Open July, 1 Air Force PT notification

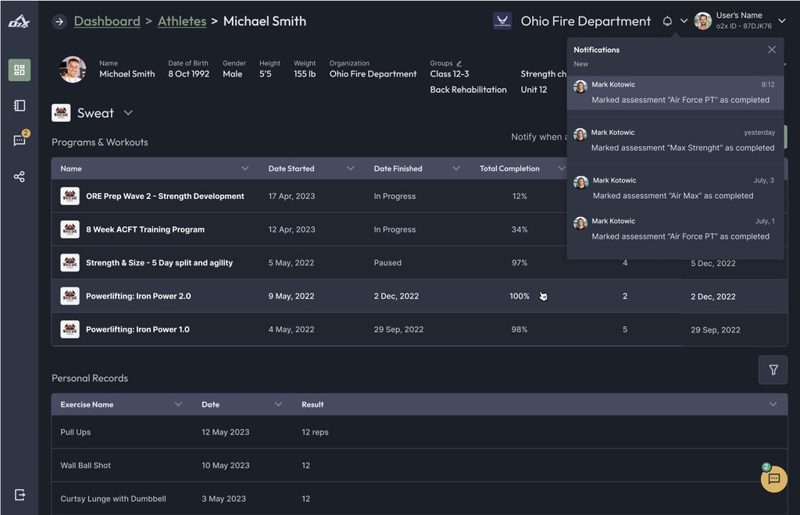(x=675, y=229)
